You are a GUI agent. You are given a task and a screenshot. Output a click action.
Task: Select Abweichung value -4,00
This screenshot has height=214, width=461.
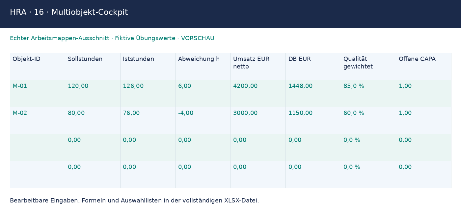(203, 120)
